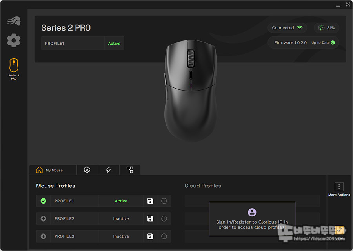Click the mouse product image
The image size is (353, 251).
tap(191, 91)
